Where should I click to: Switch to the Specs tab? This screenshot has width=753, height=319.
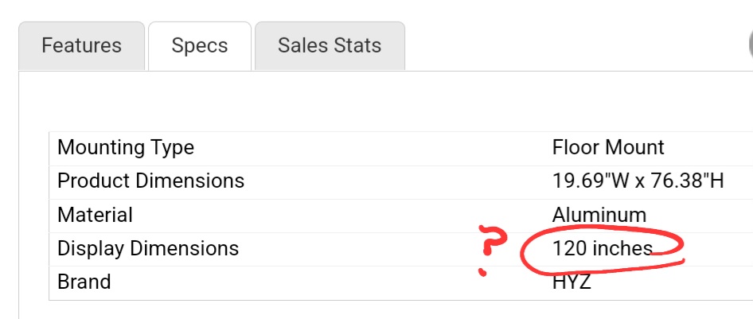200,46
